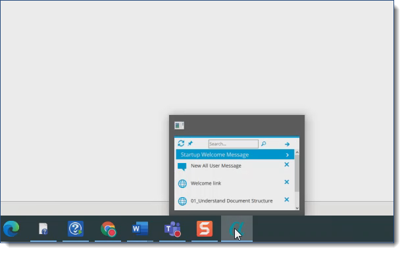The image size is (404, 253).
Task: Select the Startup Welcome Message header
Action: click(235, 154)
